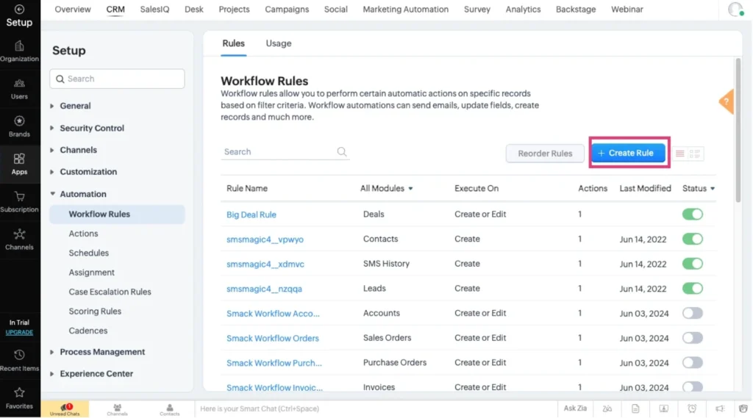The image size is (753, 418).
Task: Disable the smsmagic4__vpwyo rule toggle
Action: 693,239
